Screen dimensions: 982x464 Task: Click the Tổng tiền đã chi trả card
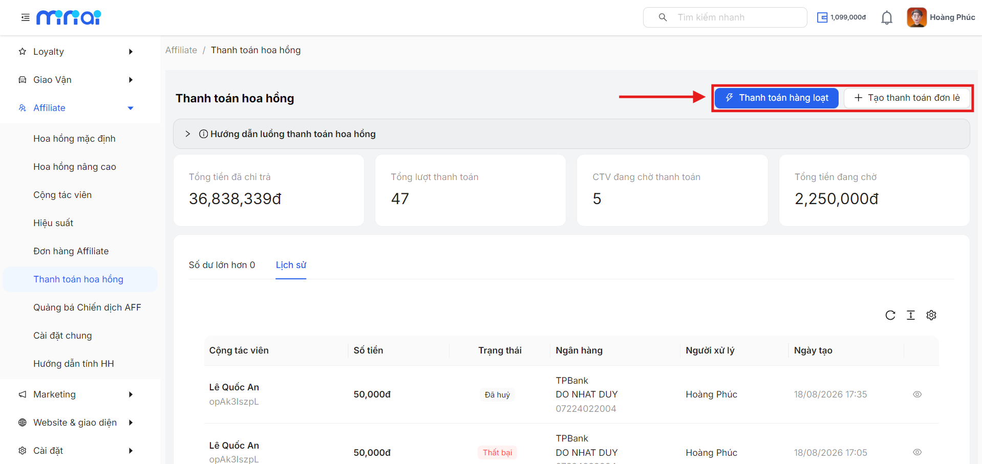[269, 190]
